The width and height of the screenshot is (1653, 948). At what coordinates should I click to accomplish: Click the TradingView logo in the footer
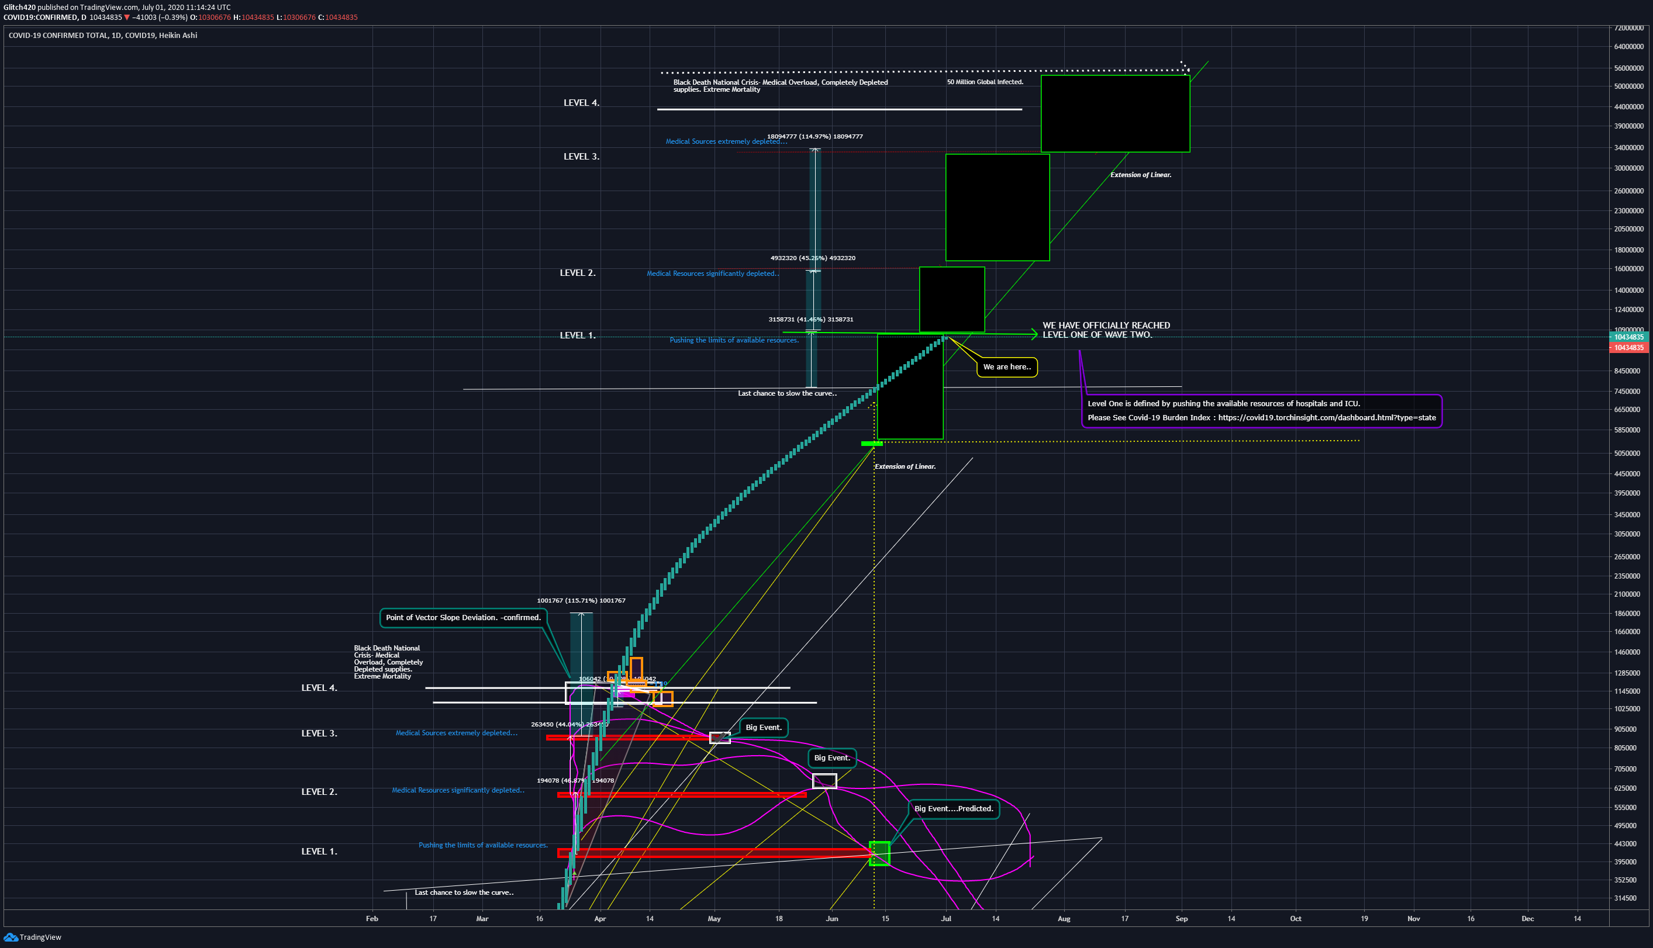[x=33, y=937]
